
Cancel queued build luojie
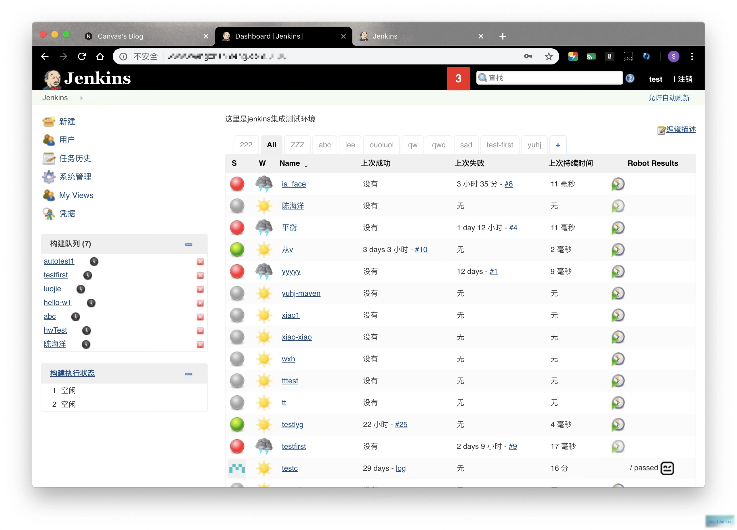click(200, 289)
